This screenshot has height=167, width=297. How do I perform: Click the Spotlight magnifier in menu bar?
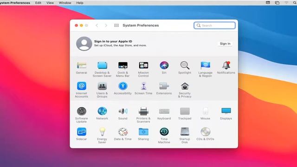click(x=295, y=3)
